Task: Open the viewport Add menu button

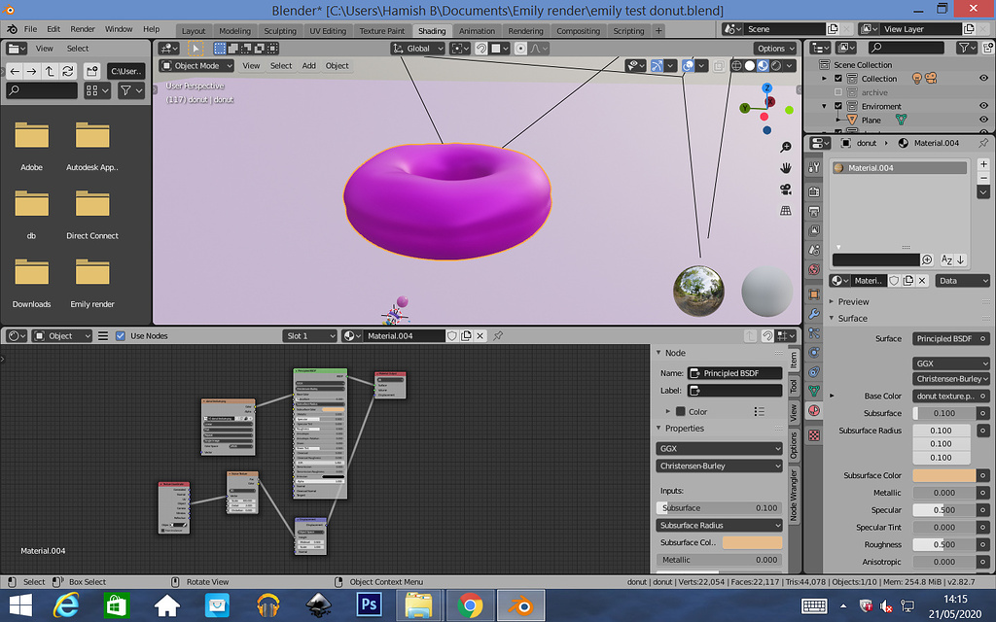Action: (x=308, y=65)
